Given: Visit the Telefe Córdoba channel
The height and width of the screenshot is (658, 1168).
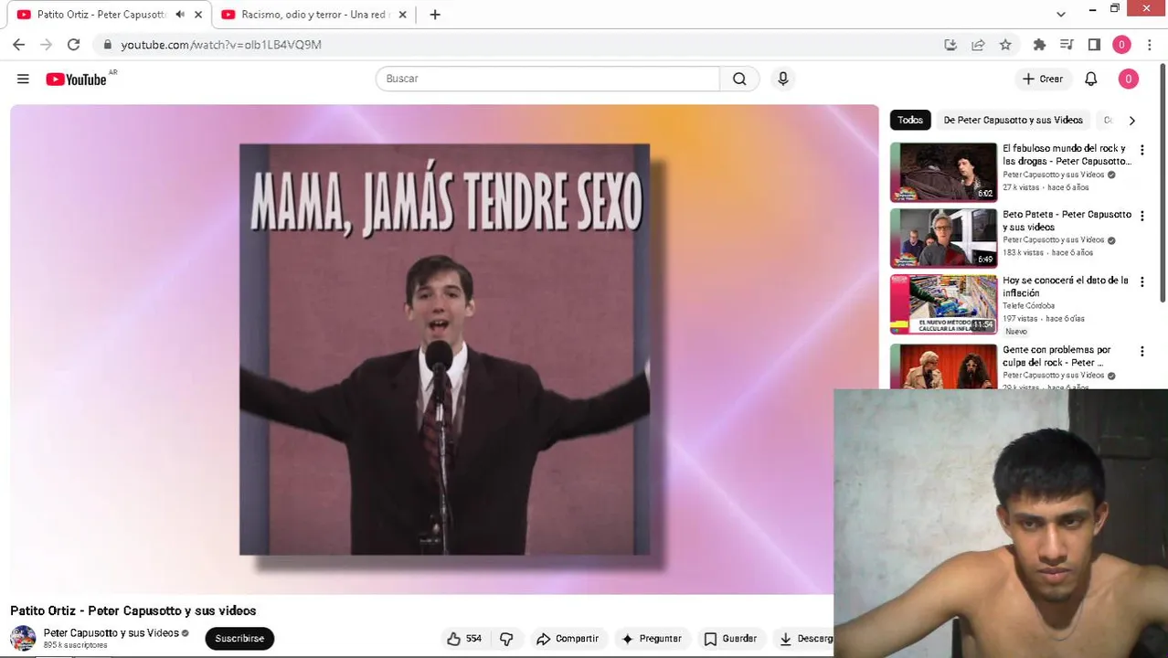Looking at the screenshot, I should tap(1028, 306).
